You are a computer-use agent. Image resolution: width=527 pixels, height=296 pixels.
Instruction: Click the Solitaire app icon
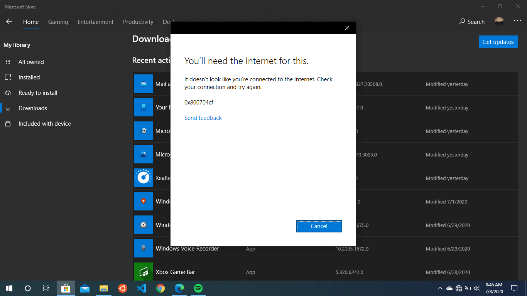[x=144, y=131]
